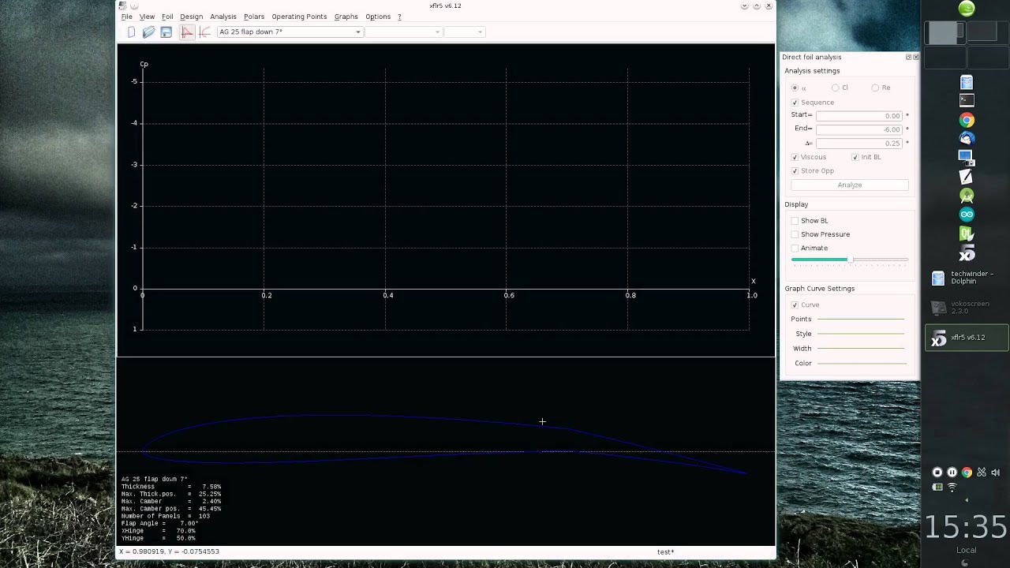Open the File menu
This screenshot has height=568, width=1010.
pyautogui.click(x=126, y=17)
